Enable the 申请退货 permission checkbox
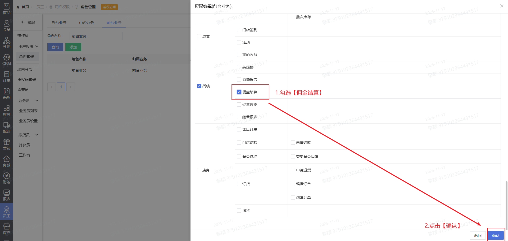Image resolution: width=508 pixels, height=241 pixels. [x=293, y=170]
